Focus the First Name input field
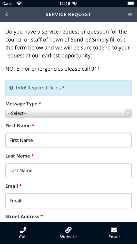This screenshot has width=137, height=244. click(x=68, y=140)
